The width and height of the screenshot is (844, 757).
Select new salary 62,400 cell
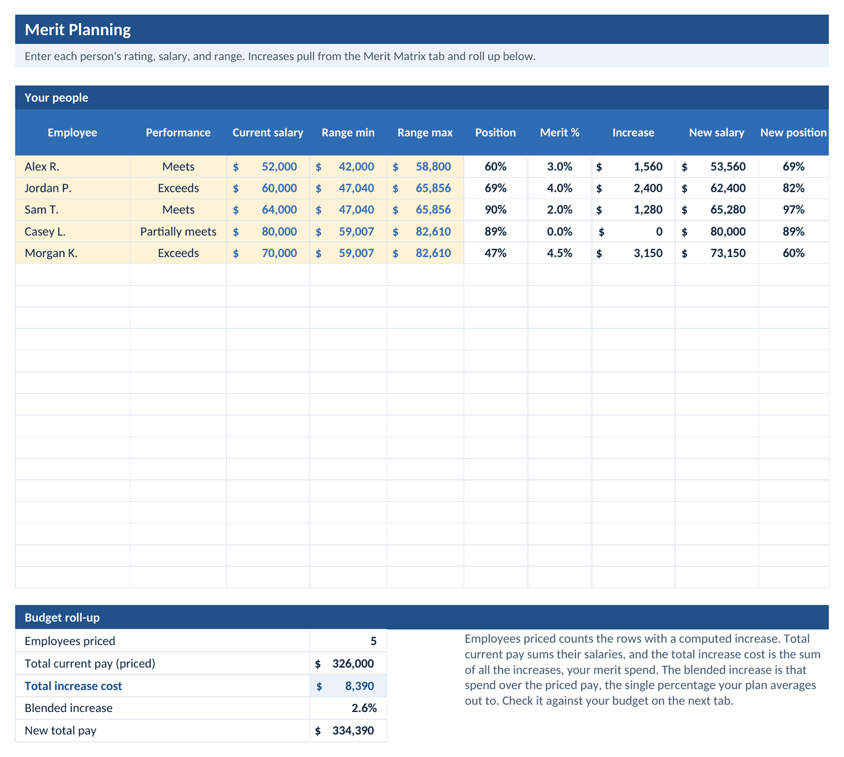click(x=717, y=188)
